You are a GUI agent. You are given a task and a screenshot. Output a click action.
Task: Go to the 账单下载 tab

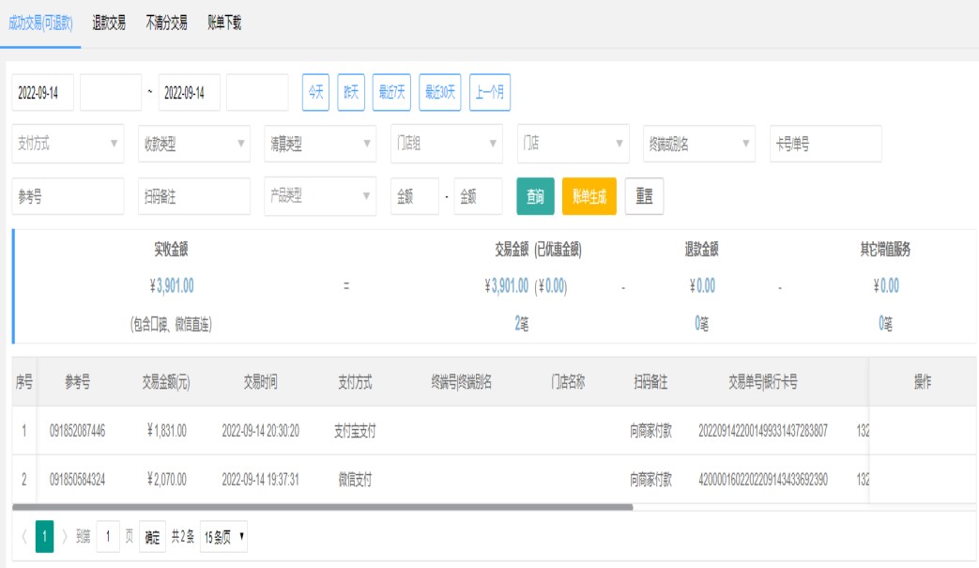tap(224, 23)
